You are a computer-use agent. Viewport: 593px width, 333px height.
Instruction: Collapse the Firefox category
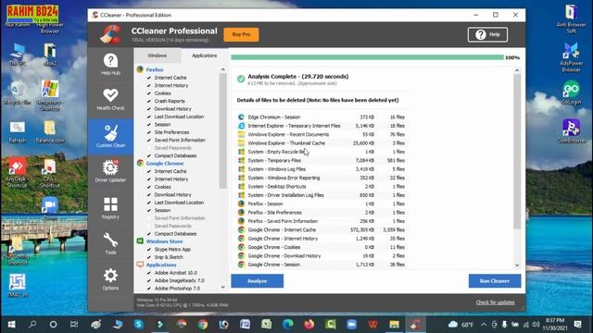[155, 70]
